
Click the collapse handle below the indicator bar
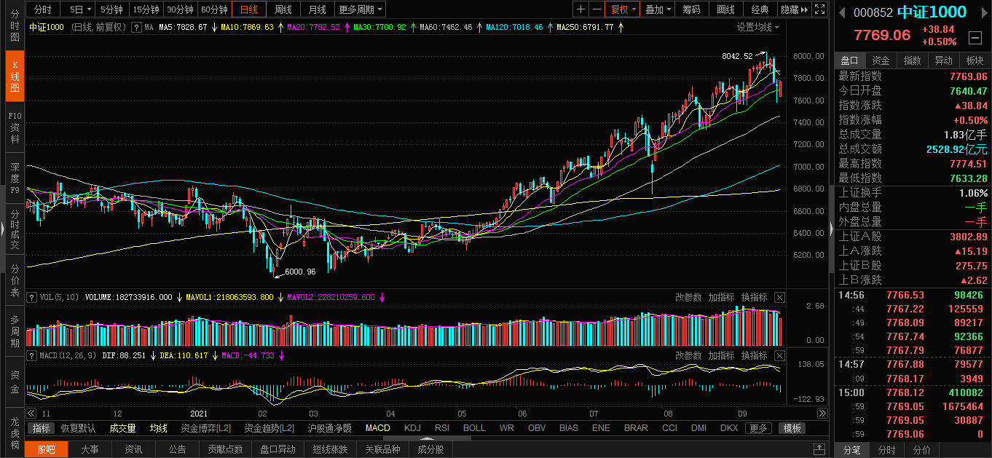point(820,446)
